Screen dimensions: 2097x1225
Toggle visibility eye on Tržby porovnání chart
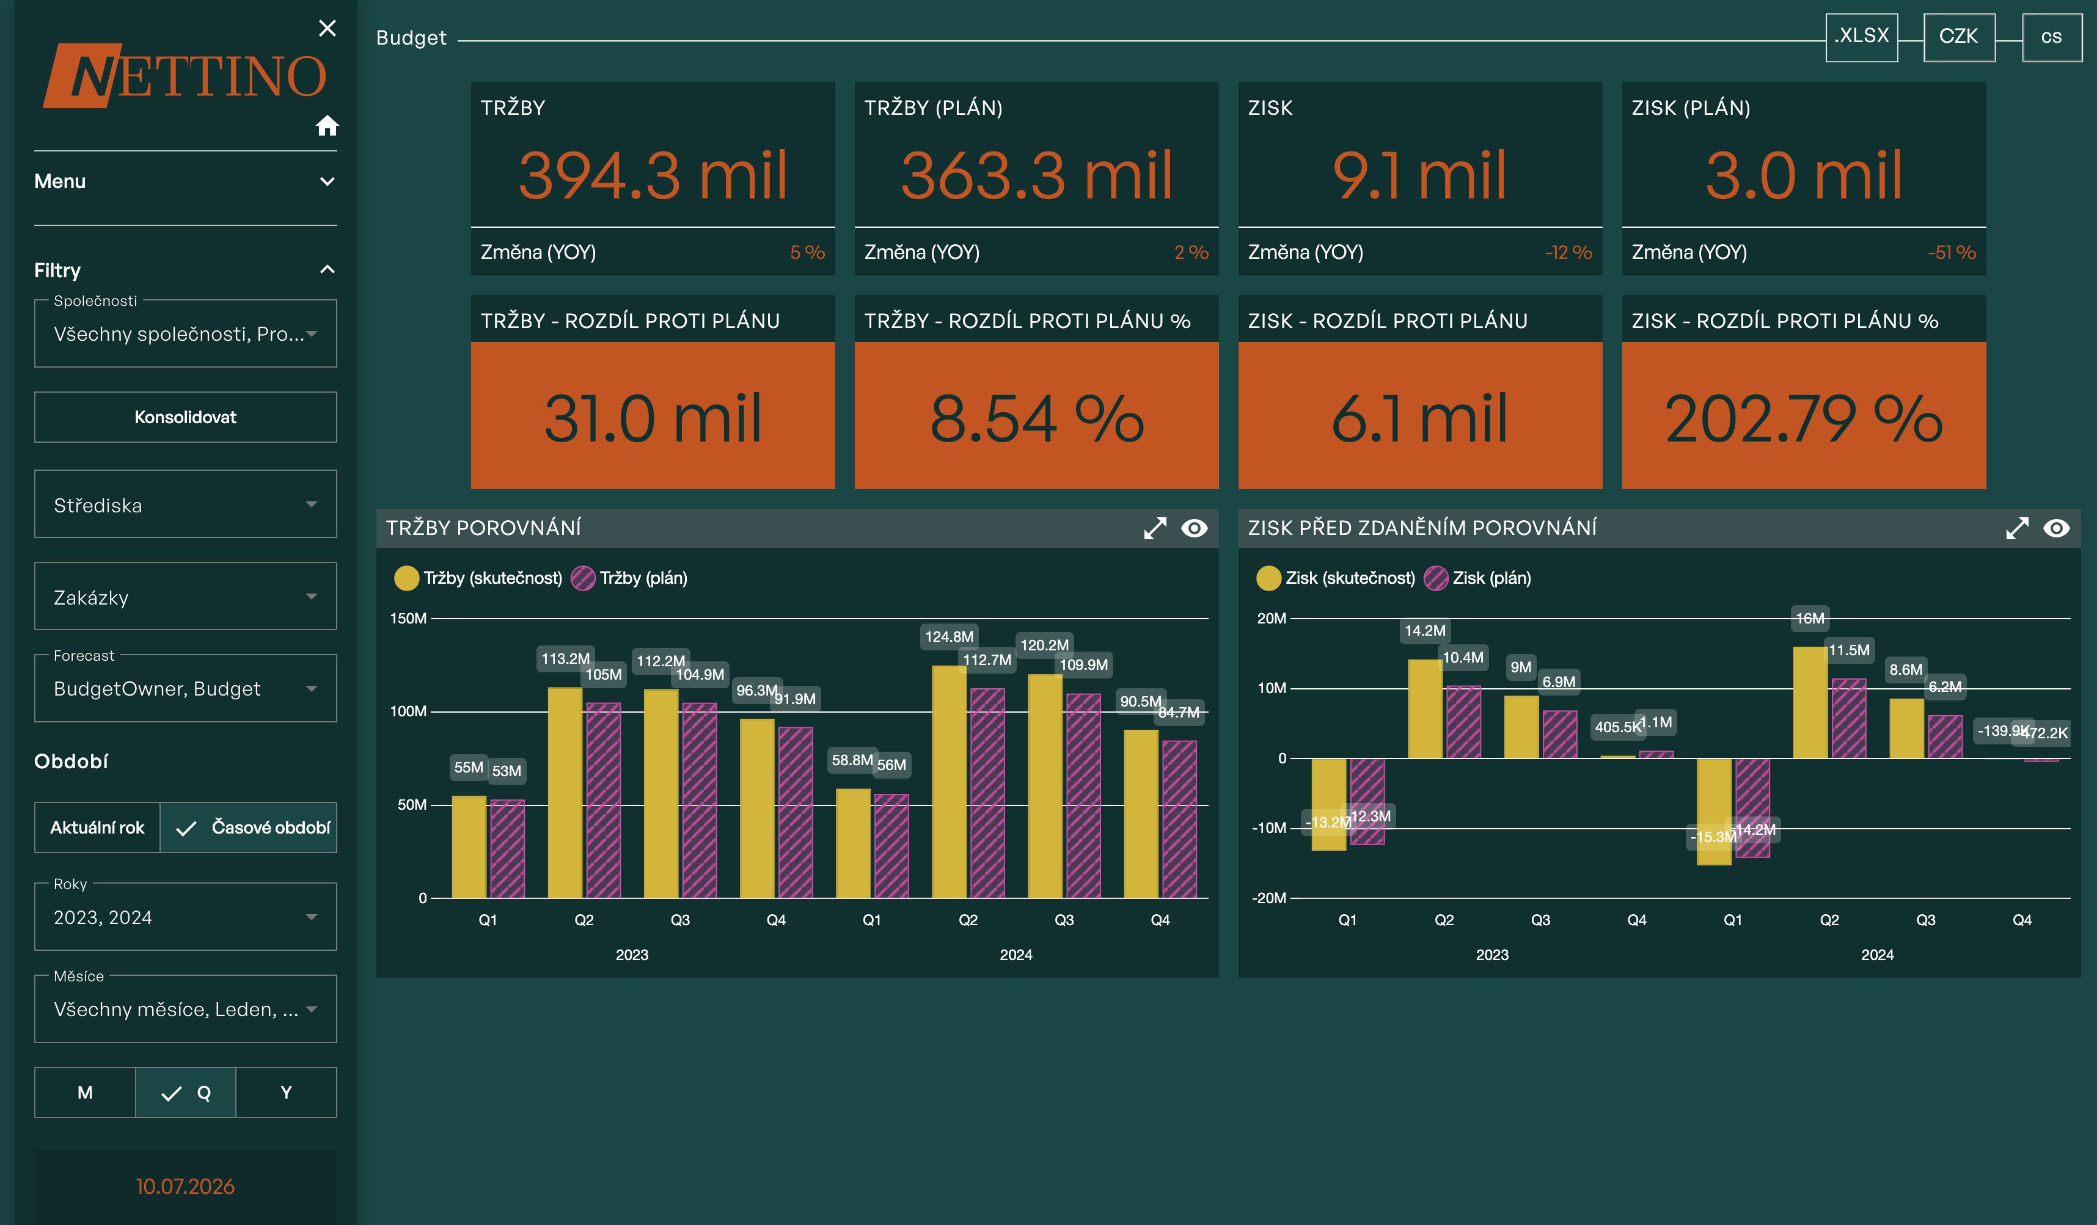[1194, 528]
